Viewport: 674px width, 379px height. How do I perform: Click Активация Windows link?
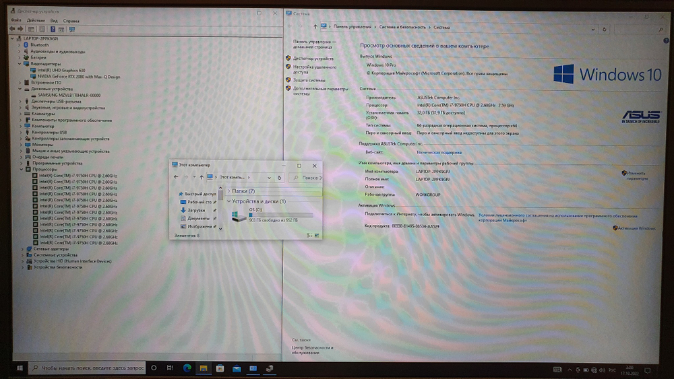(x=637, y=228)
